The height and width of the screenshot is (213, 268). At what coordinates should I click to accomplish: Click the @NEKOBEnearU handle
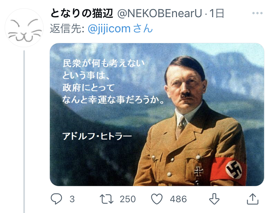[159, 14]
